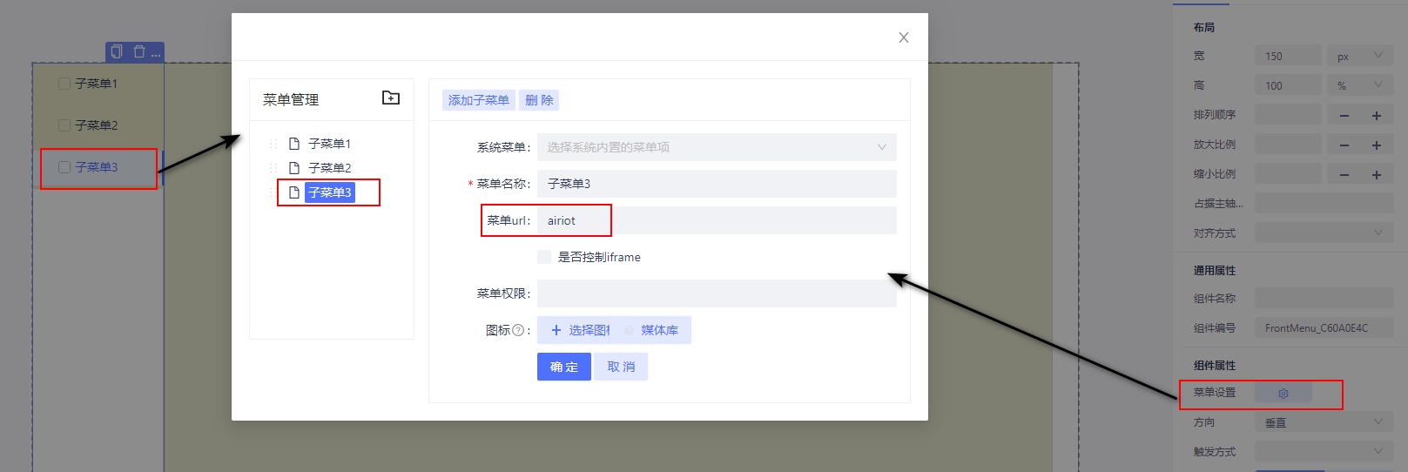Decrease 缩小比例 with the minus button
This screenshot has height=472, width=1408.
[x=1344, y=174]
